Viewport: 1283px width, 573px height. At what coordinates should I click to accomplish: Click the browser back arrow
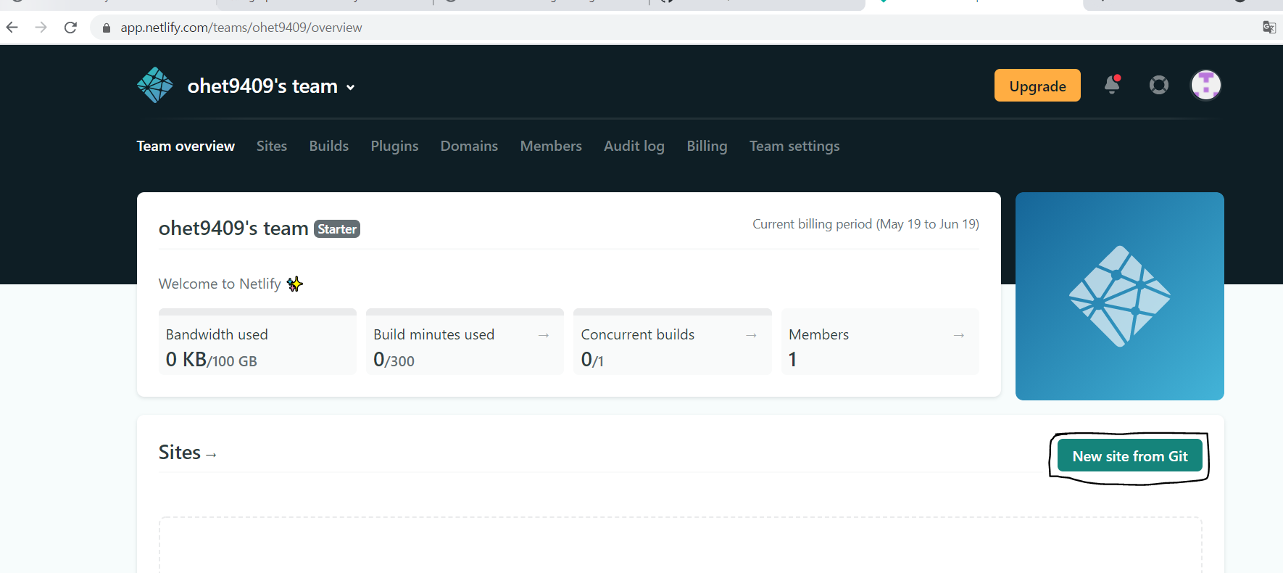[x=12, y=28]
